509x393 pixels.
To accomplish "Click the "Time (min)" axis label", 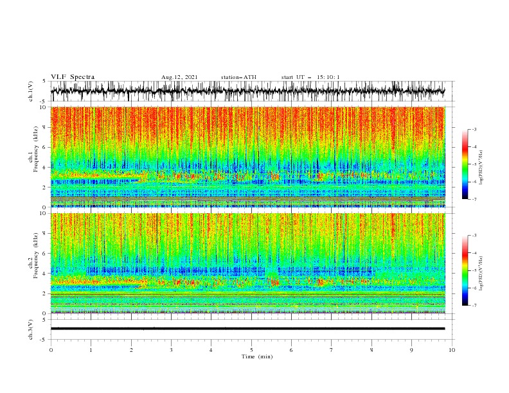I will (x=257, y=356).
